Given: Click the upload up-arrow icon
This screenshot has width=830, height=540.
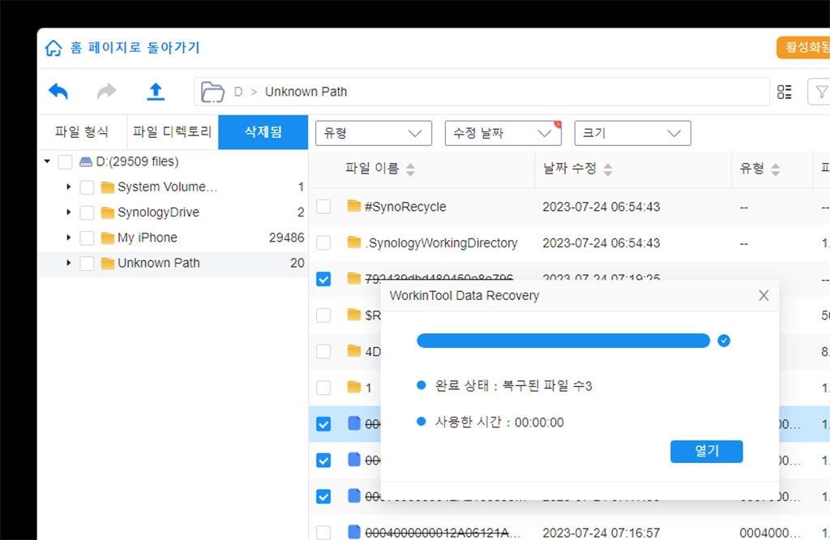Looking at the screenshot, I should [156, 92].
